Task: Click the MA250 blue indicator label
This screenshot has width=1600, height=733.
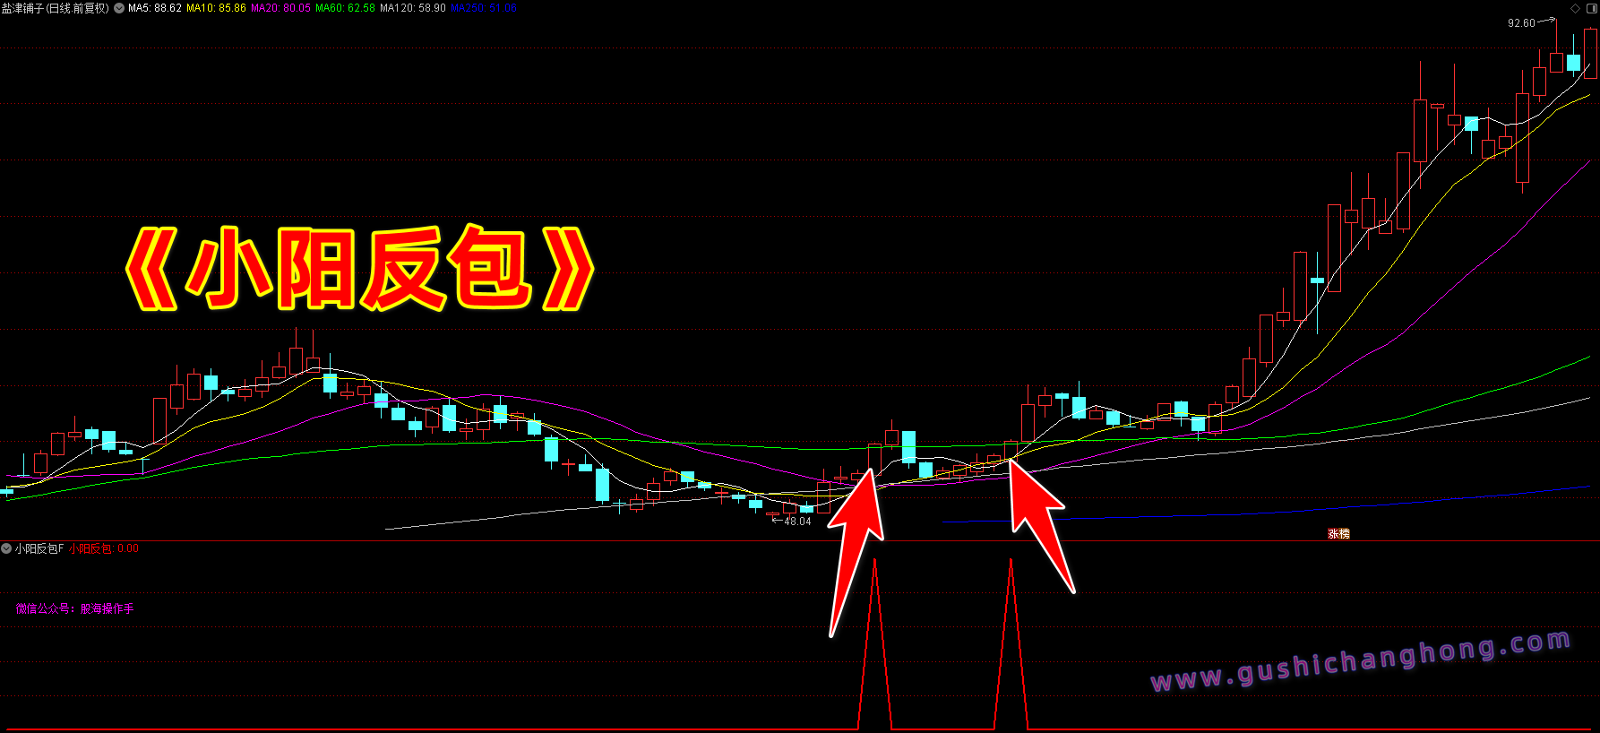Action: [483, 8]
